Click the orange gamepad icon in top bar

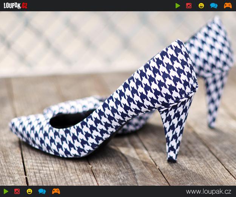tap(228, 6)
